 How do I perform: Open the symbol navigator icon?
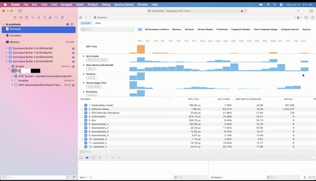pos(27,17)
